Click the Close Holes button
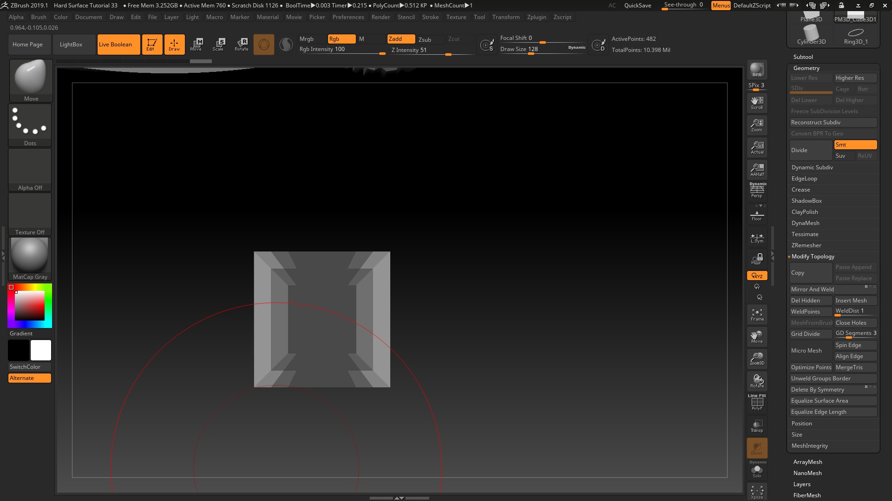The width and height of the screenshot is (892, 501). pyautogui.click(x=855, y=323)
